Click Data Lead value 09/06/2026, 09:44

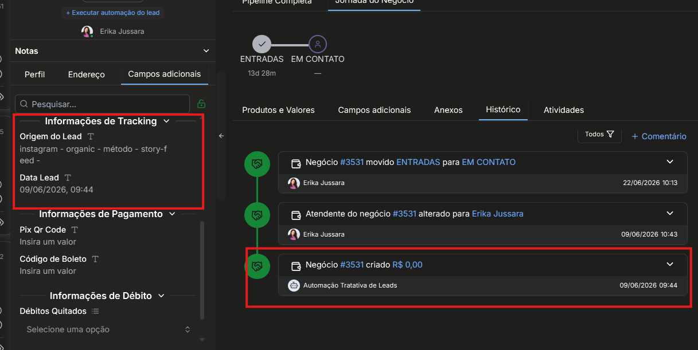pyautogui.click(x=56, y=190)
